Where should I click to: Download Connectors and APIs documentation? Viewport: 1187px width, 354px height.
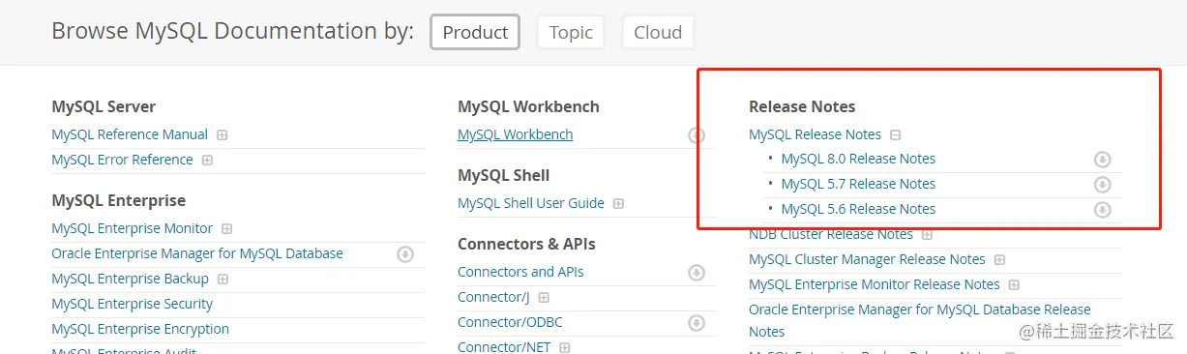click(697, 273)
